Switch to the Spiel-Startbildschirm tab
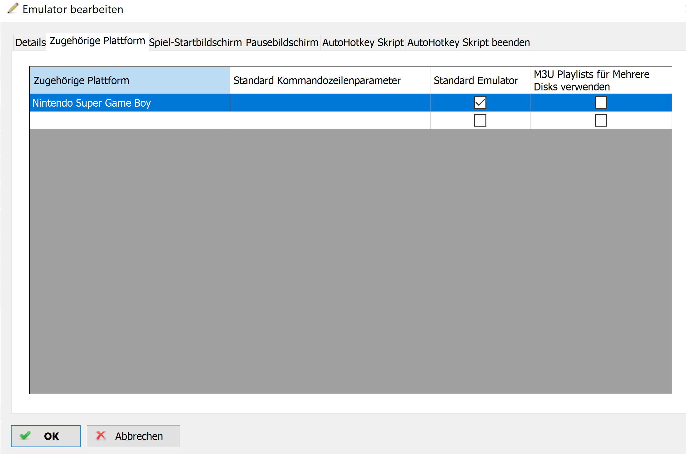The image size is (686, 454). pyautogui.click(x=196, y=42)
